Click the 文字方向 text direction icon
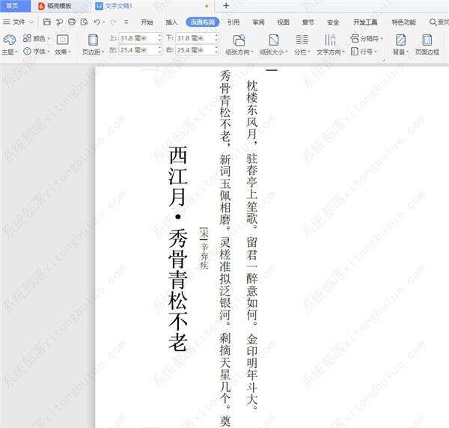 click(330, 40)
